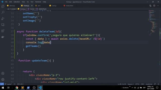Open Sublime Text from the taskbar

pos(23,88)
